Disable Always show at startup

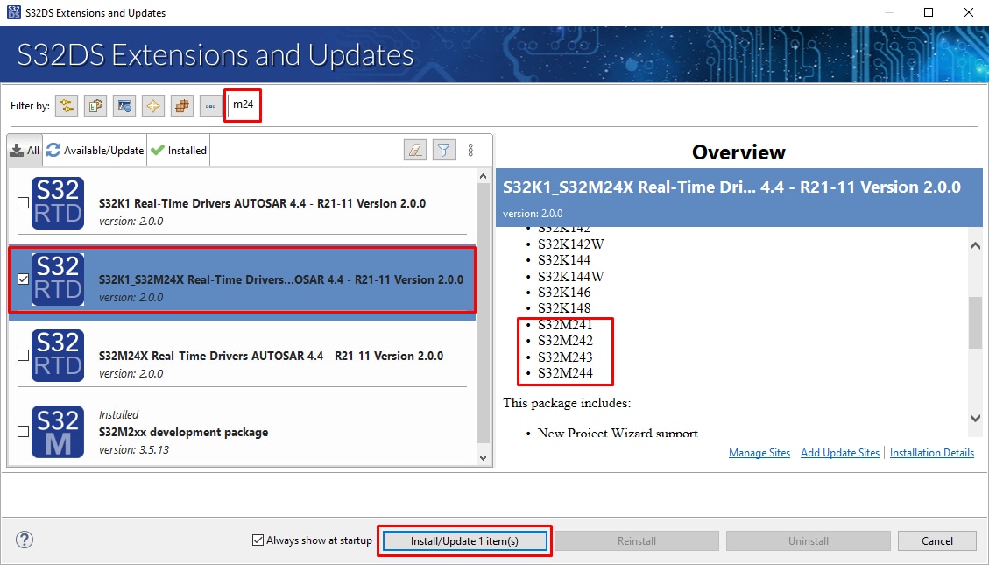point(258,540)
